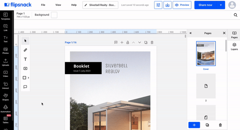Open the Help menu
The height and width of the screenshot is (130, 240).
74,5
